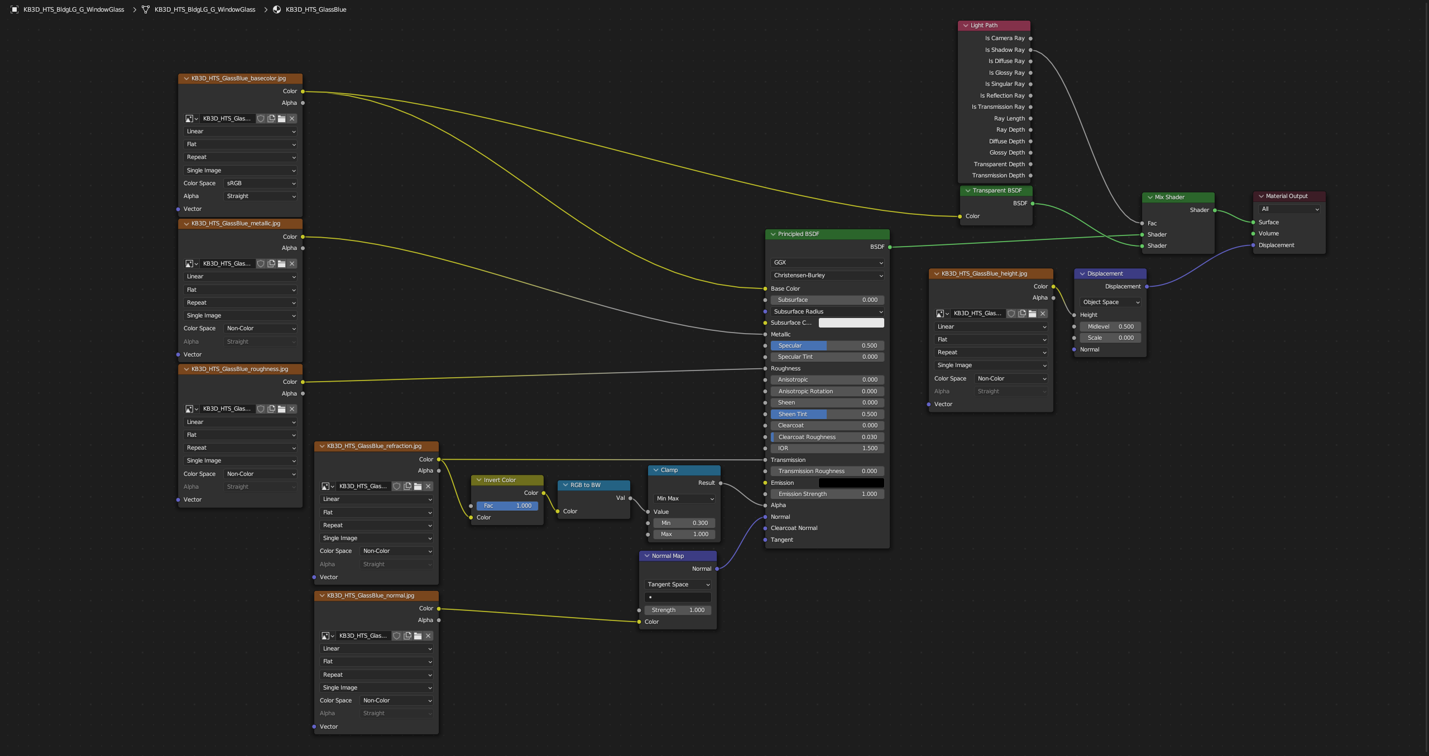1429x756 pixels.
Task: Click open folder icon in refraction node
Action: [418, 487]
